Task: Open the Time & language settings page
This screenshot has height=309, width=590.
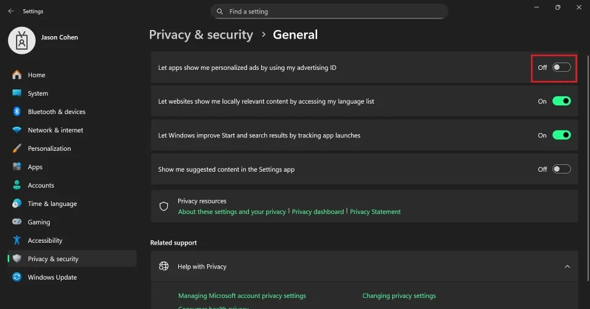Action: (x=52, y=204)
